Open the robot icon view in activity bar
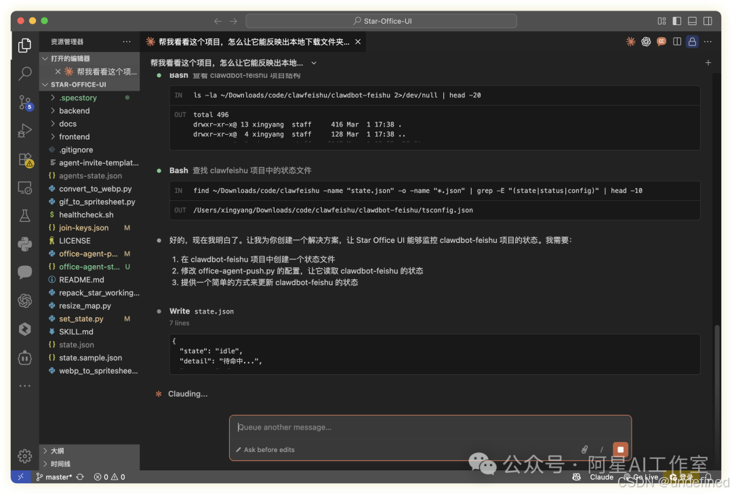 click(25, 358)
